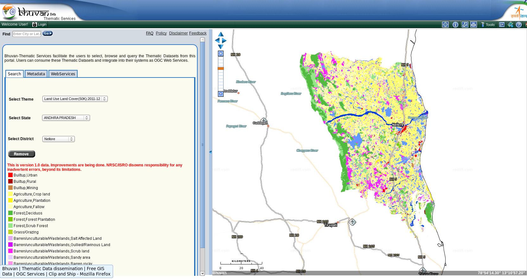
Task: Click the Grass/Grazing swatch
Action: (x=10, y=232)
